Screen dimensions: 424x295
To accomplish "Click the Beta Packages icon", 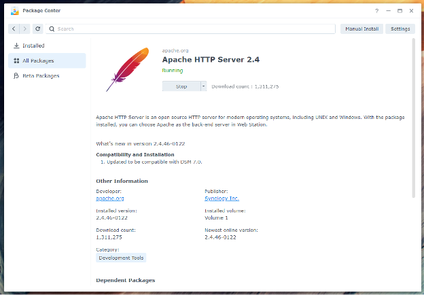I will [x=16, y=75].
